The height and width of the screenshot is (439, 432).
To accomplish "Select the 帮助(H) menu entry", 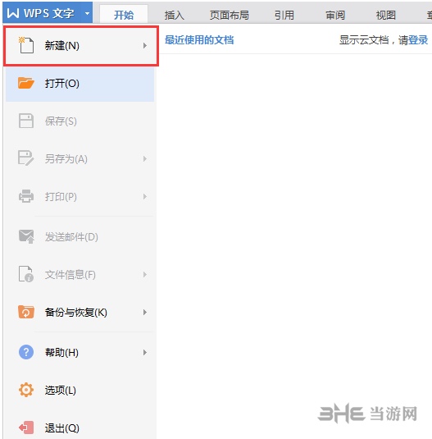I will pos(80,352).
